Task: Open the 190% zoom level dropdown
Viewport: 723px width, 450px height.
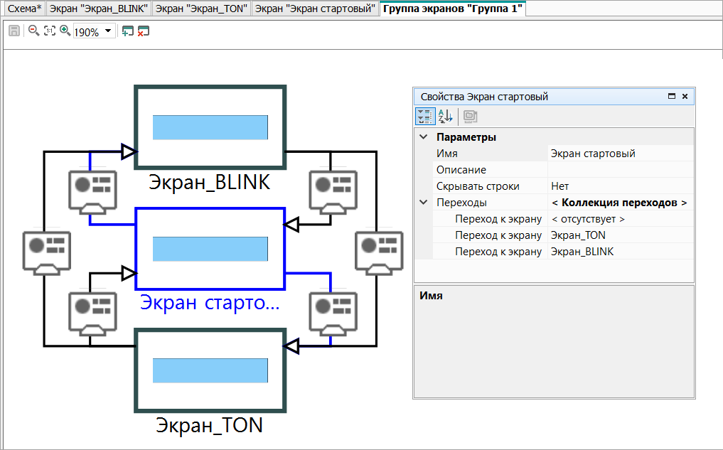Action: pyautogui.click(x=108, y=31)
